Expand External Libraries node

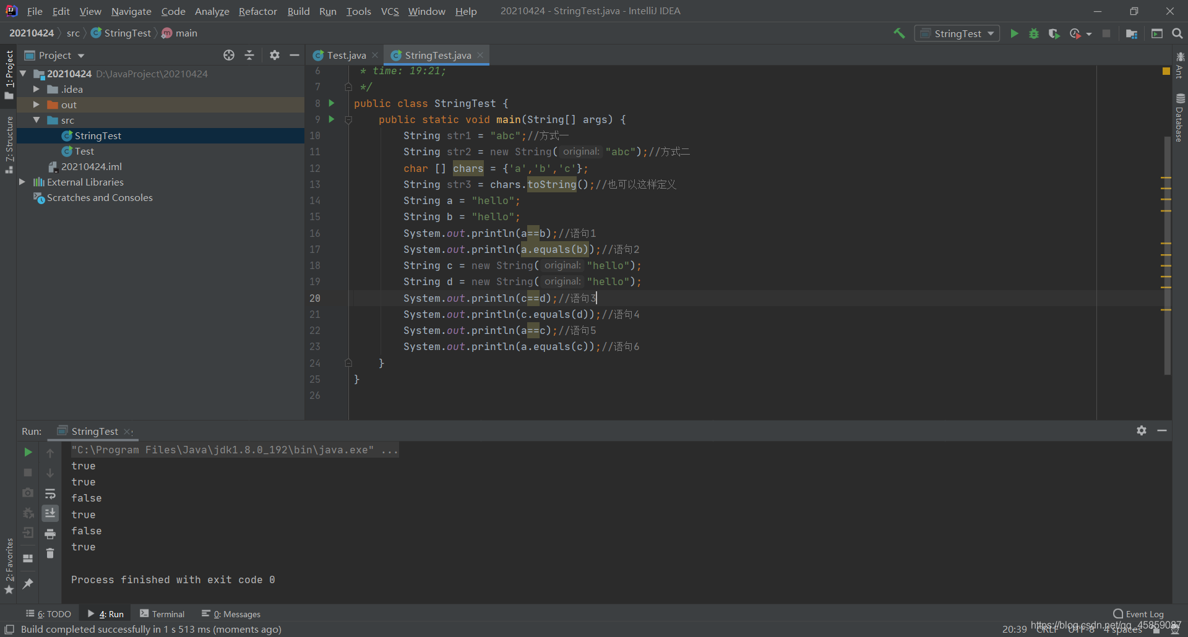point(22,182)
